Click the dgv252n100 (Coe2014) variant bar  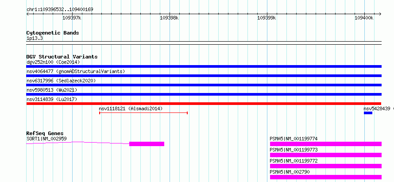point(204,66)
